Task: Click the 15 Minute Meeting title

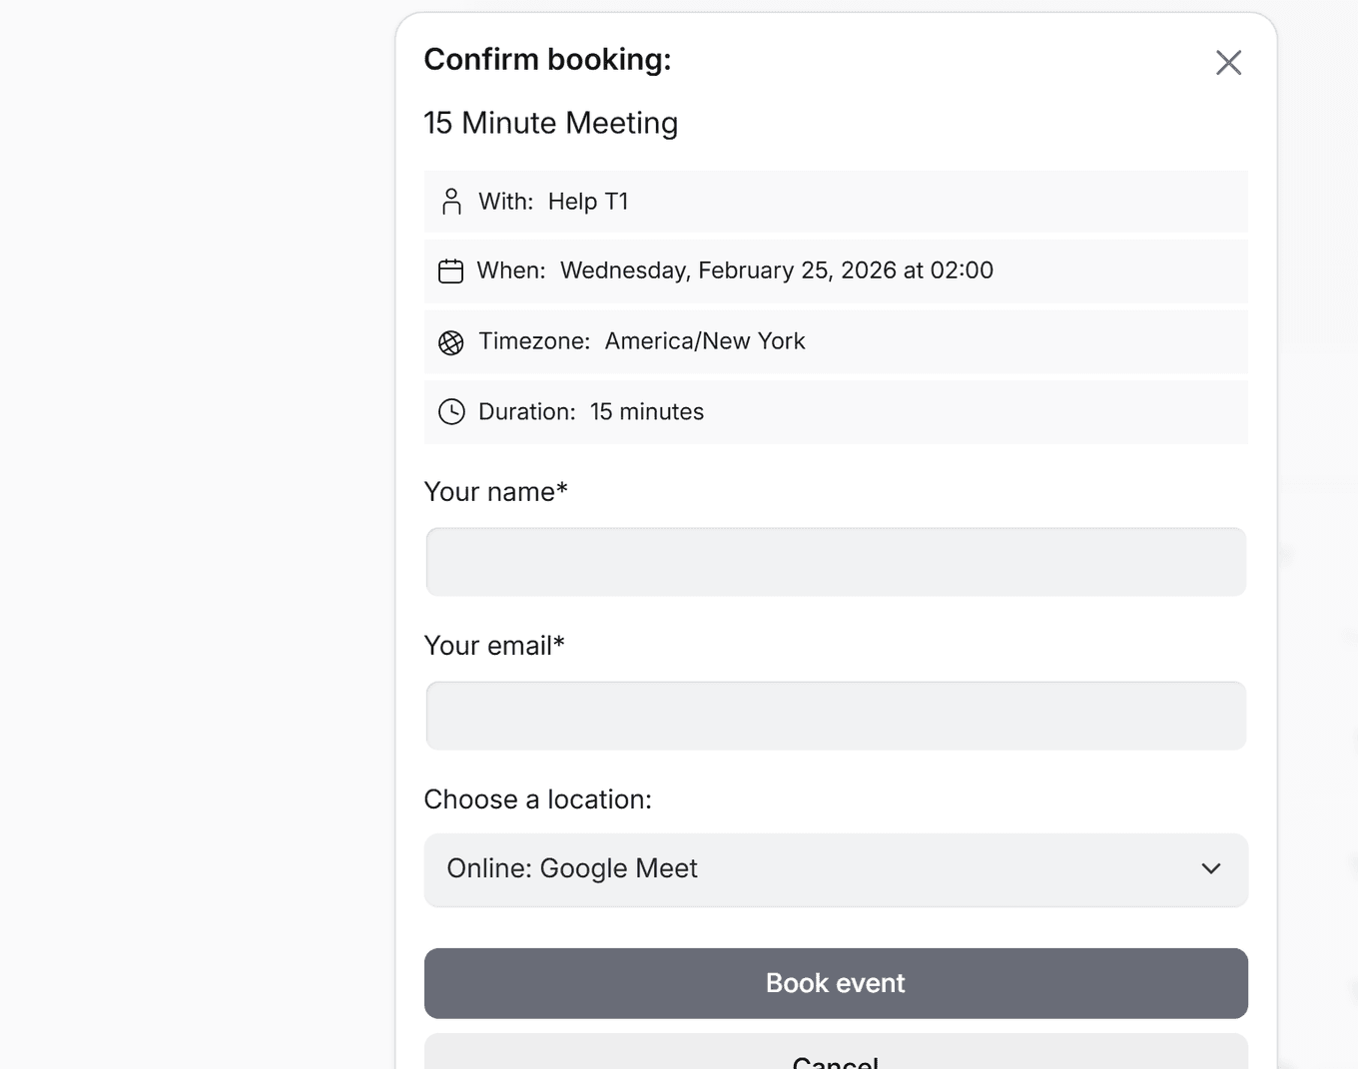Action: 551,123
